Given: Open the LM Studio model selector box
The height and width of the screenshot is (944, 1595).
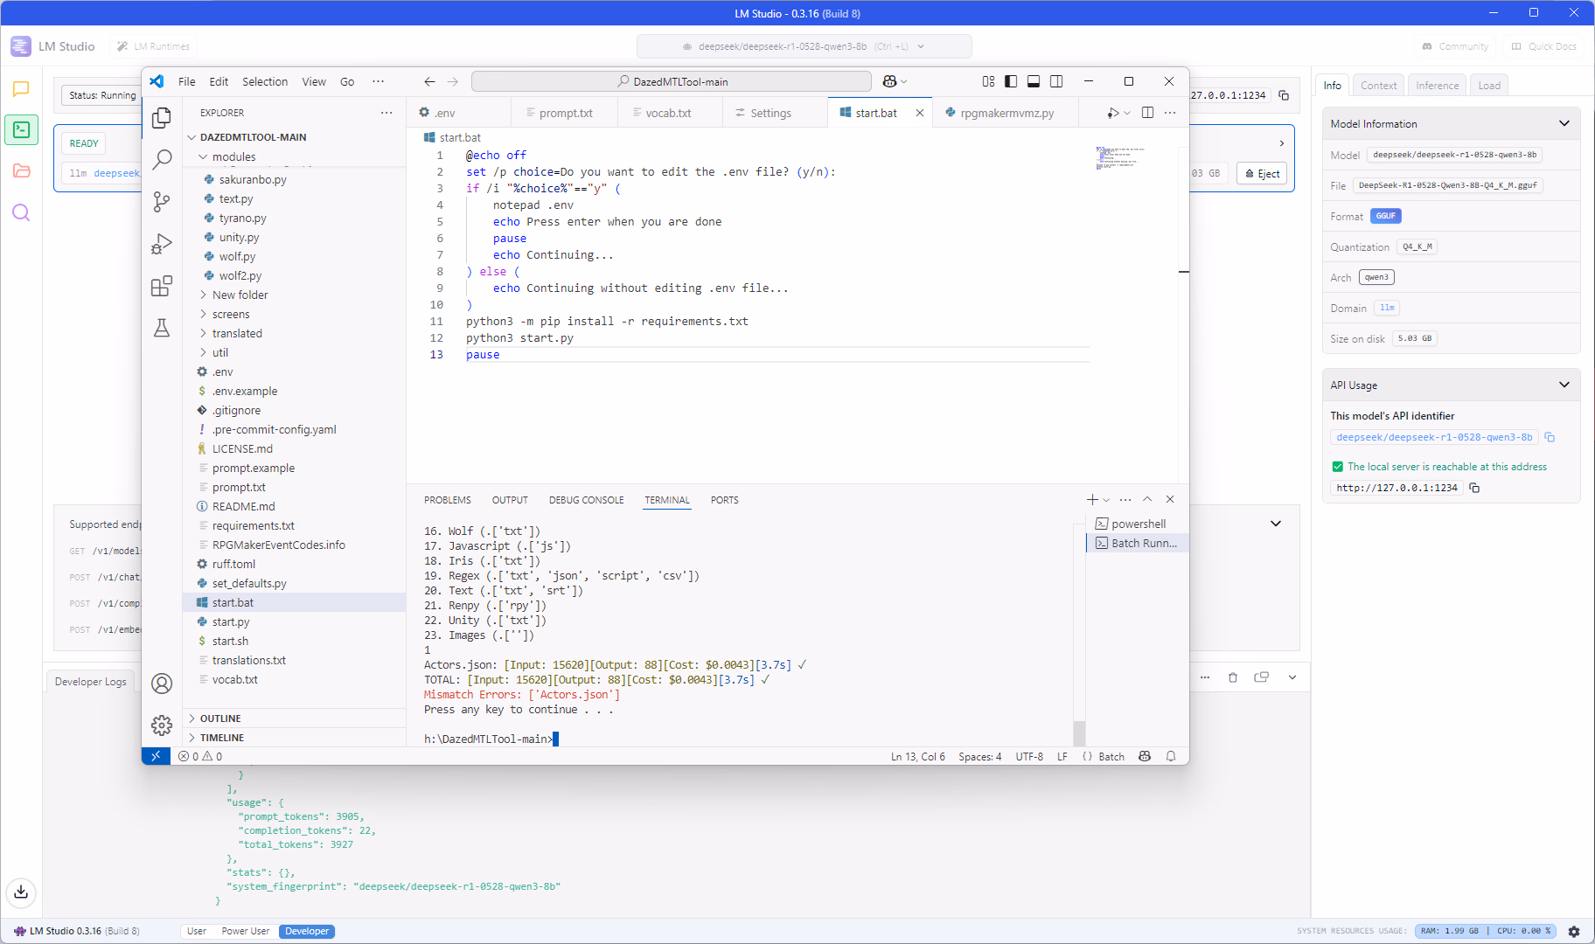Looking at the screenshot, I should click(804, 46).
